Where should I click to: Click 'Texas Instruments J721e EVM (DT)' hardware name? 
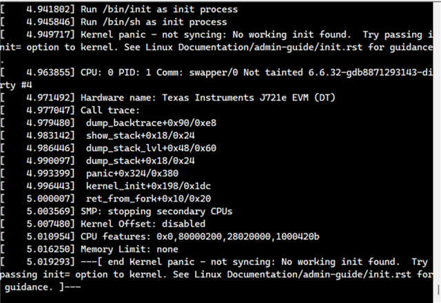point(249,98)
